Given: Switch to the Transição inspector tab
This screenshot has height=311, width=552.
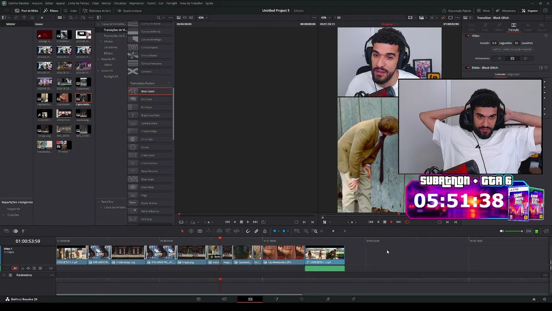Looking at the screenshot, I should (513, 27).
